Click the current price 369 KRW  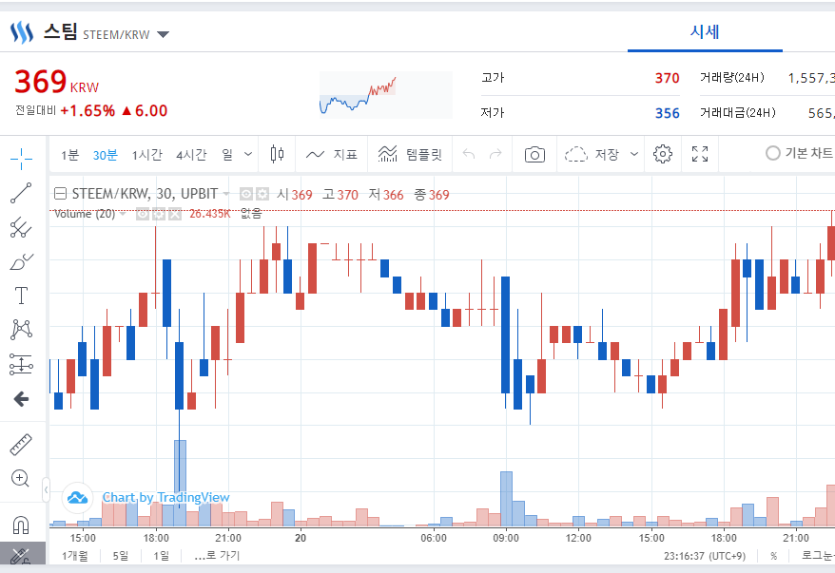pos(56,83)
